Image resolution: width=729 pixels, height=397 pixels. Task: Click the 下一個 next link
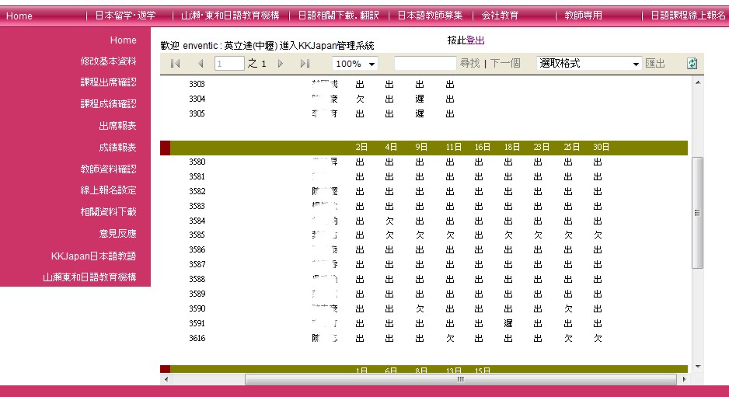coord(505,63)
